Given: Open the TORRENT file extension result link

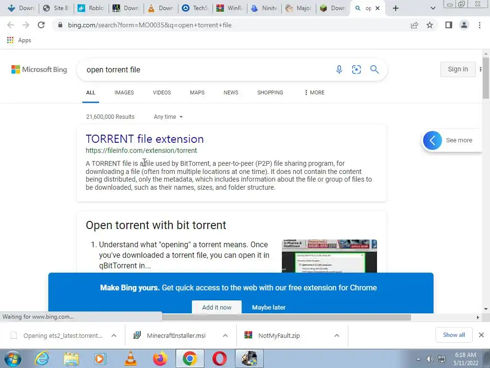Looking at the screenshot, I should [145, 139].
